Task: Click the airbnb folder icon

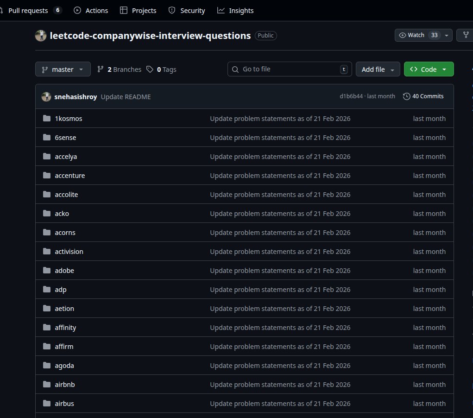Action: pyautogui.click(x=47, y=385)
